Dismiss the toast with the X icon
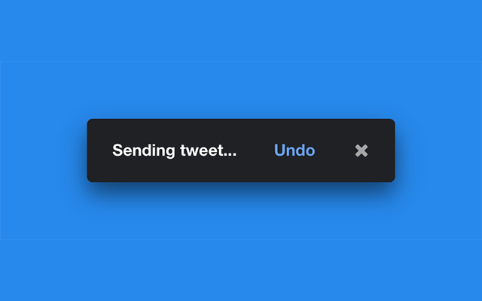 point(361,150)
